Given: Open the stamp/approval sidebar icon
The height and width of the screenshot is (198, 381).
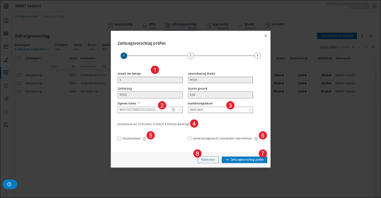Looking at the screenshot, I should (x=6, y=59).
